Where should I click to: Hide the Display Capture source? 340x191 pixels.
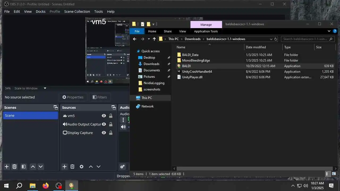click(x=104, y=133)
